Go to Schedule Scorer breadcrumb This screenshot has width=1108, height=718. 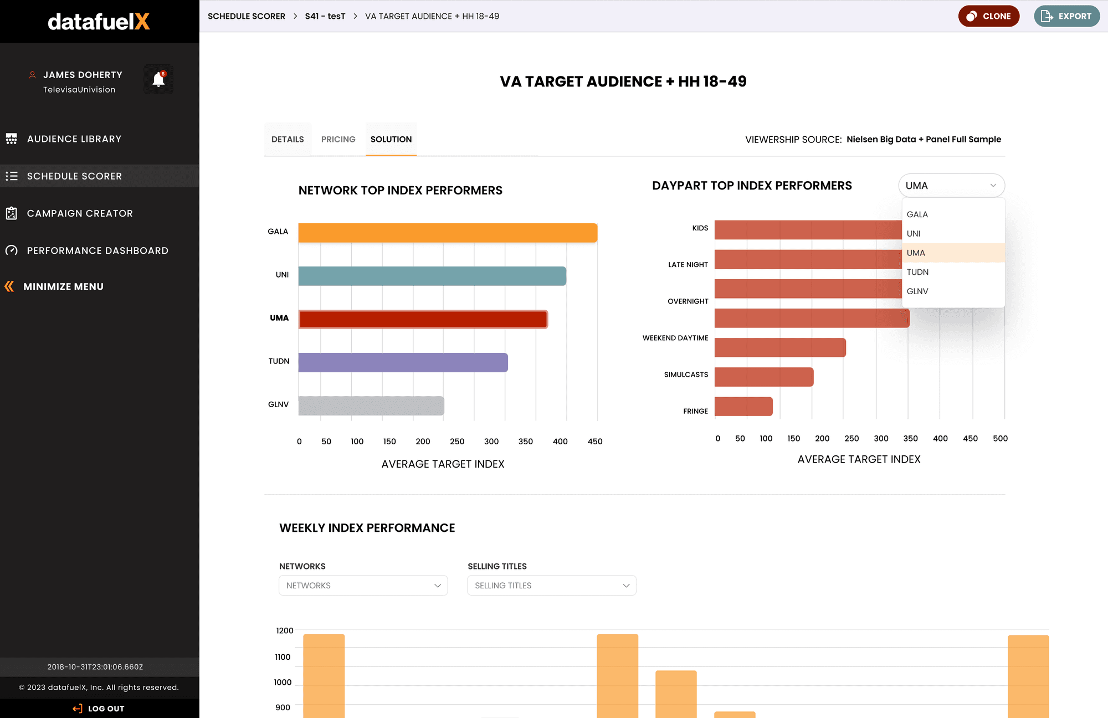point(247,16)
